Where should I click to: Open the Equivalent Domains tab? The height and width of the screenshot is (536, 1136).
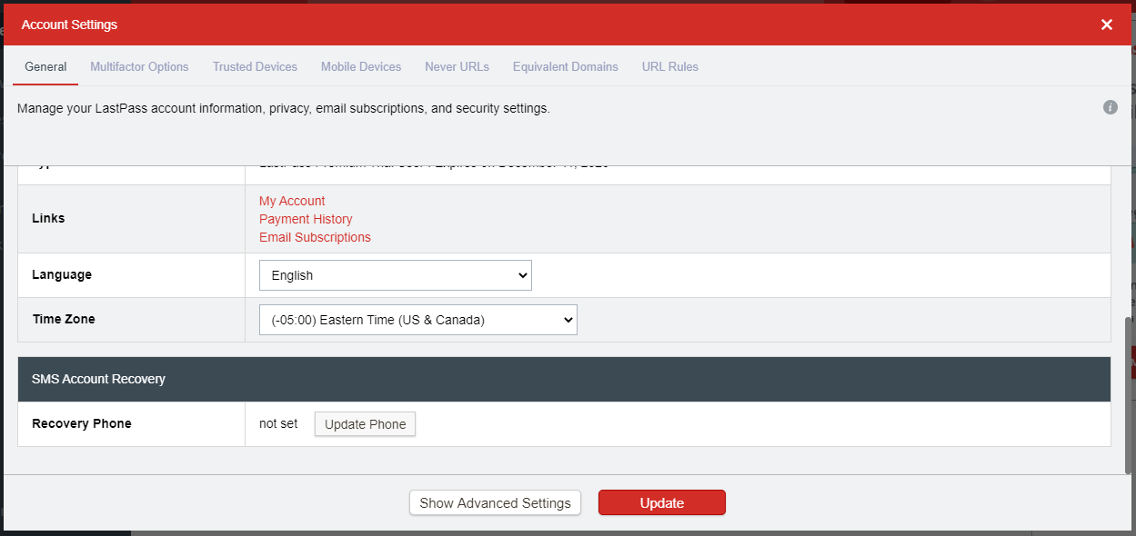565,66
